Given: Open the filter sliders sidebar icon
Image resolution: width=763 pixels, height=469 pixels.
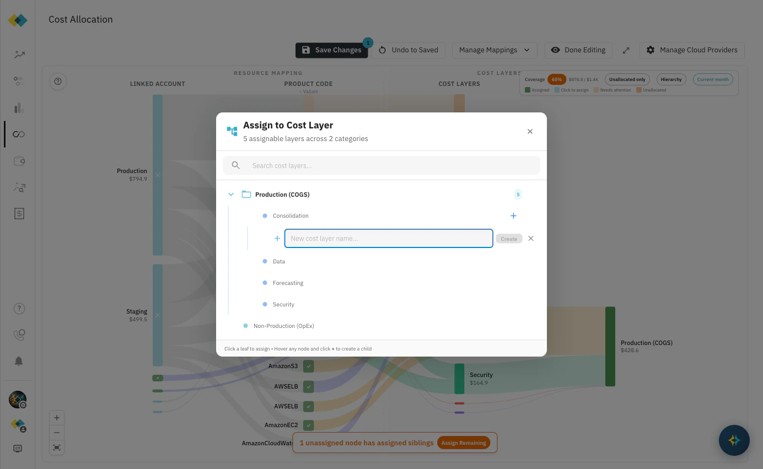Looking at the screenshot, I should tap(19, 81).
